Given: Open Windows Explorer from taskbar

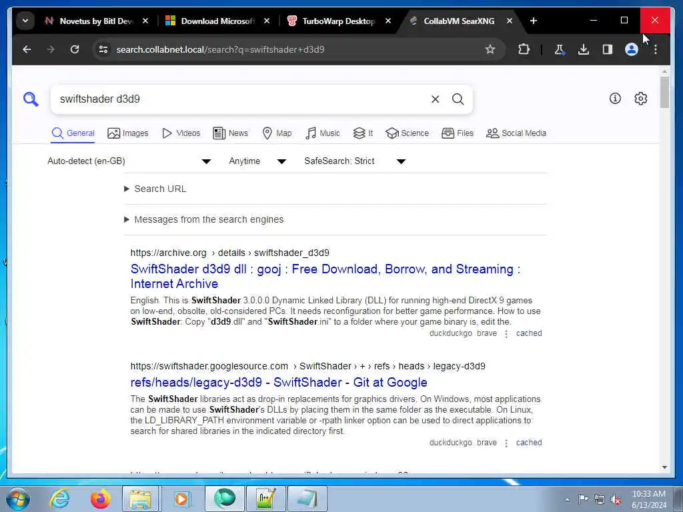Looking at the screenshot, I should coord(140,499).
